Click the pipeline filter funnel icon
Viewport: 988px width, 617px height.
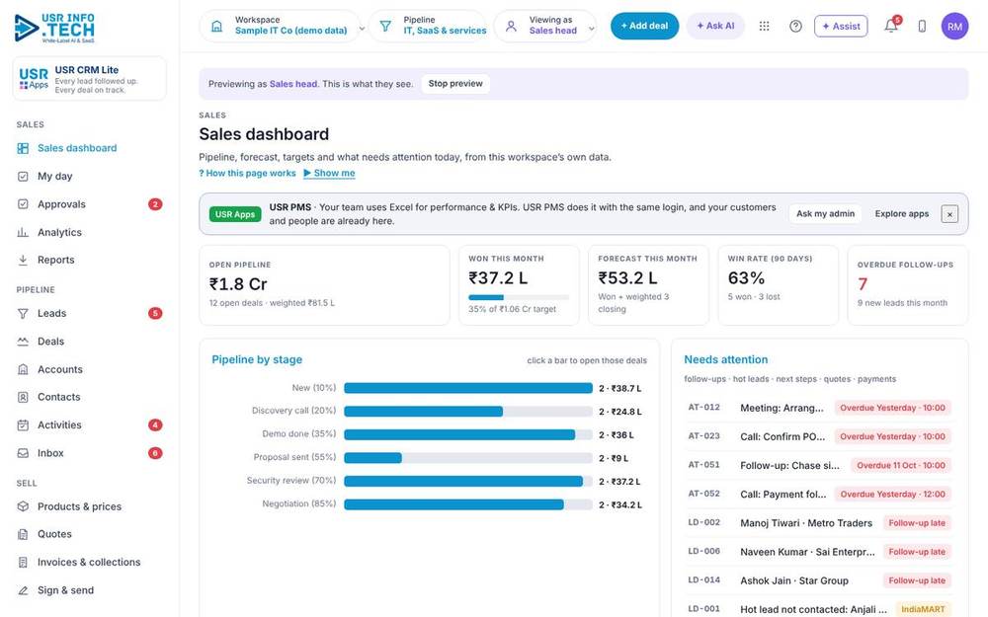[x=385, y=26]
